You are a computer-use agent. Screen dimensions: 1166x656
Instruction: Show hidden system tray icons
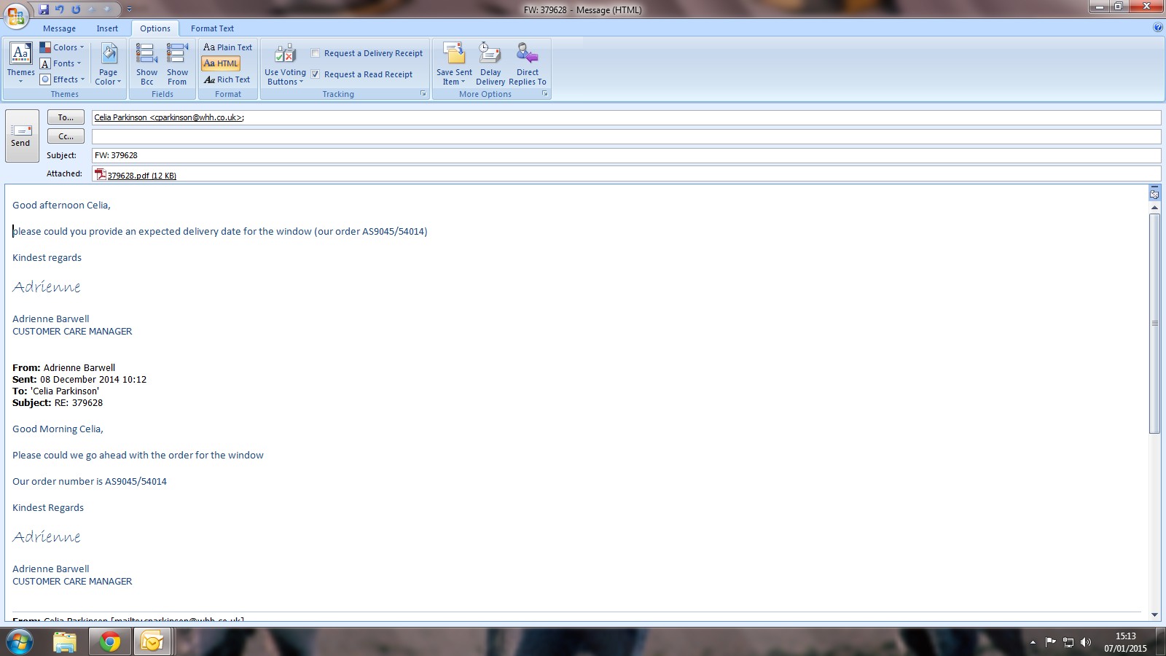(1033, 642)
